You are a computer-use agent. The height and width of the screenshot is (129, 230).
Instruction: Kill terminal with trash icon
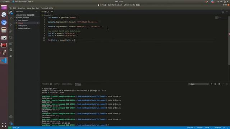tap(219, 84)
